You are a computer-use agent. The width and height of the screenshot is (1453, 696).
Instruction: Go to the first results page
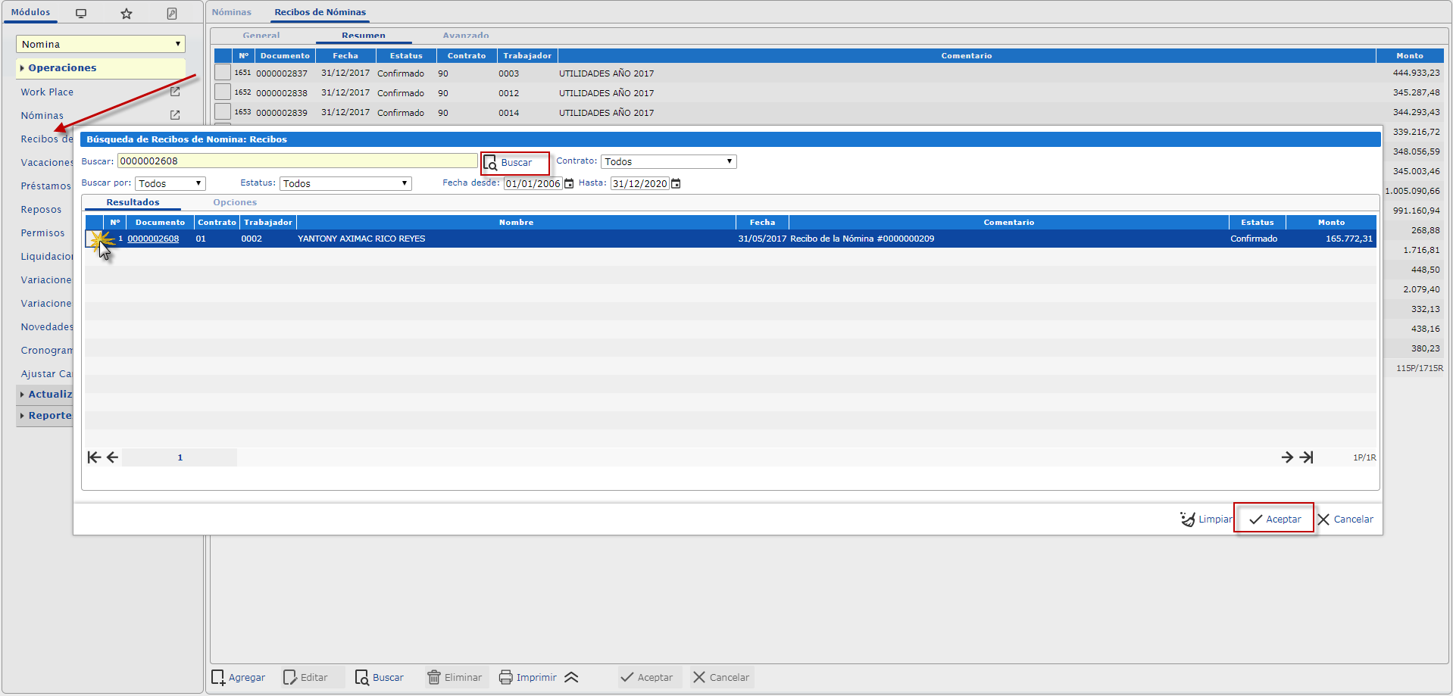coord(94,457)
